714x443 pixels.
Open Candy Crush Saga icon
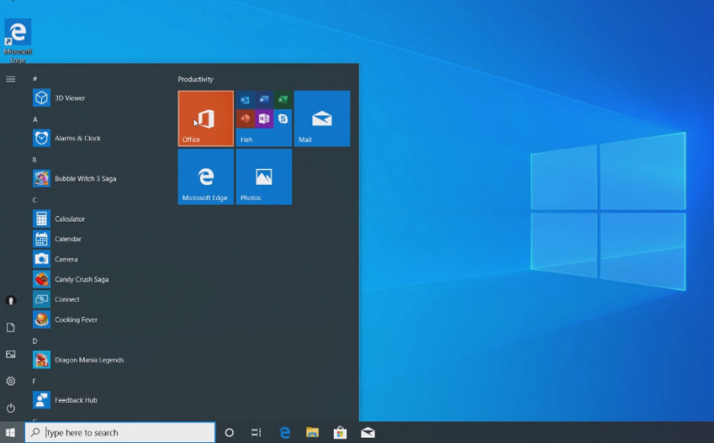(41, 279)
